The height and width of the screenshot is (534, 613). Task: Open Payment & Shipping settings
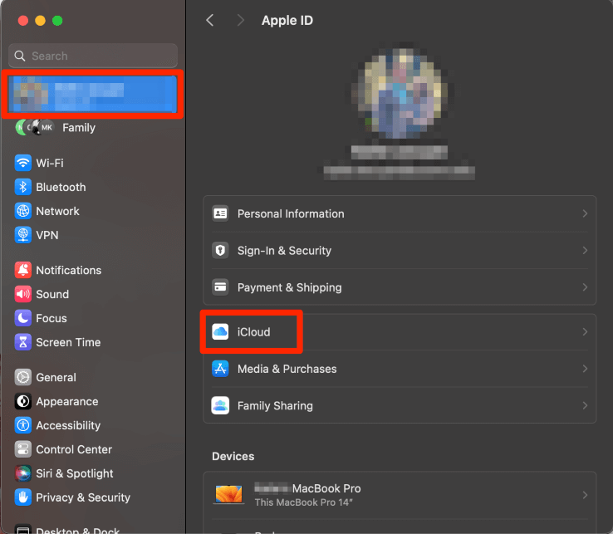click(x=400, y=287)
